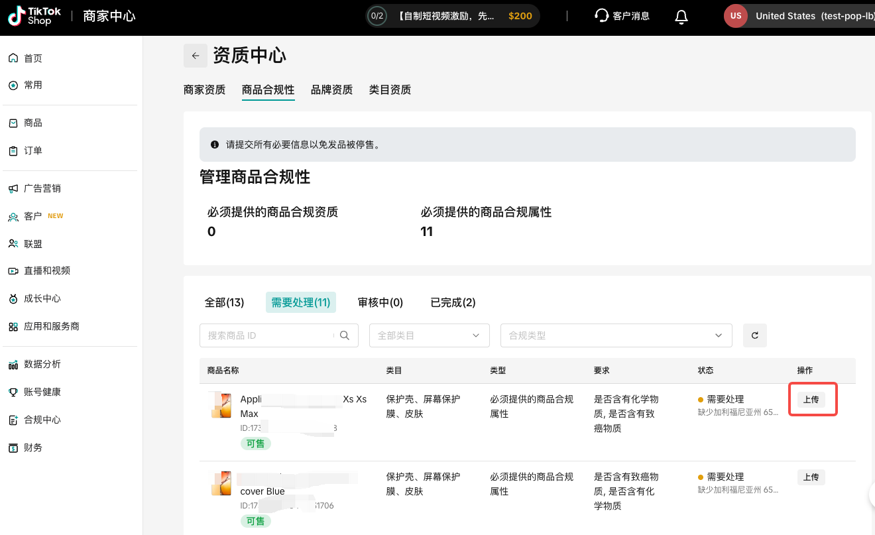Switch to 品牌资质 tab
875x535 pixels.
[x=331, y=89]
